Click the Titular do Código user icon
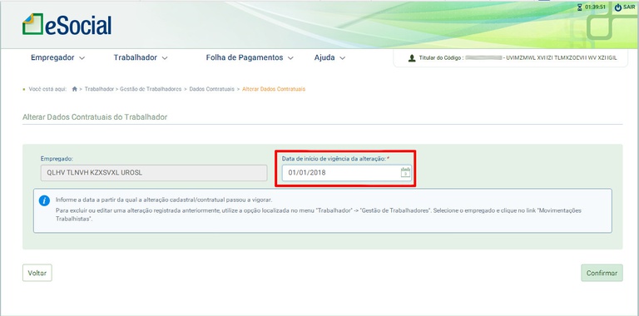 point(412,58)
